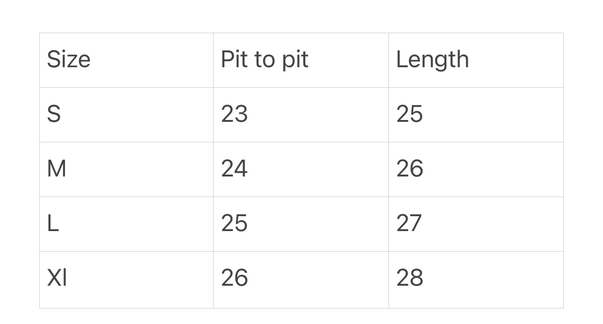The height and width of the screenshot is (324, 603).
Task: Click pit to pit value 23
Action: point(234,114)
